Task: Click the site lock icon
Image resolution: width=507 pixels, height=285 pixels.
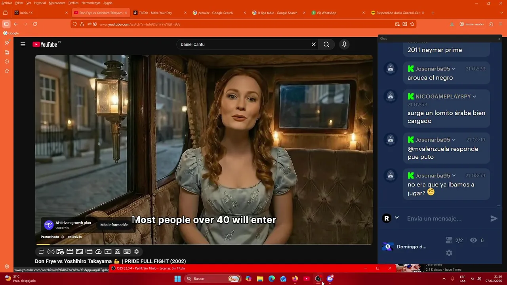Action: coord(82,24)
